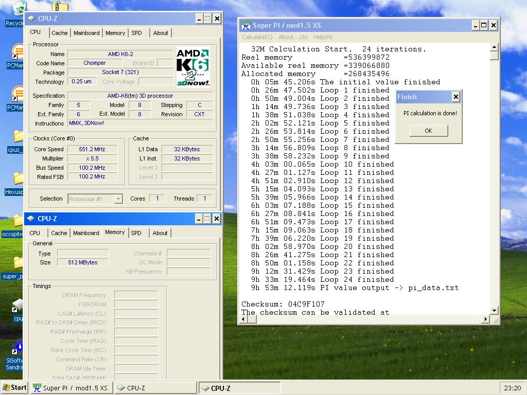Click OK in the Finish dialog
Screen dimensions: 527x395
tap(429, 131)
